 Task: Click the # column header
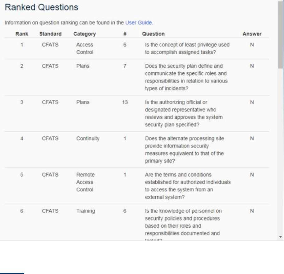(x=125, y=34)
